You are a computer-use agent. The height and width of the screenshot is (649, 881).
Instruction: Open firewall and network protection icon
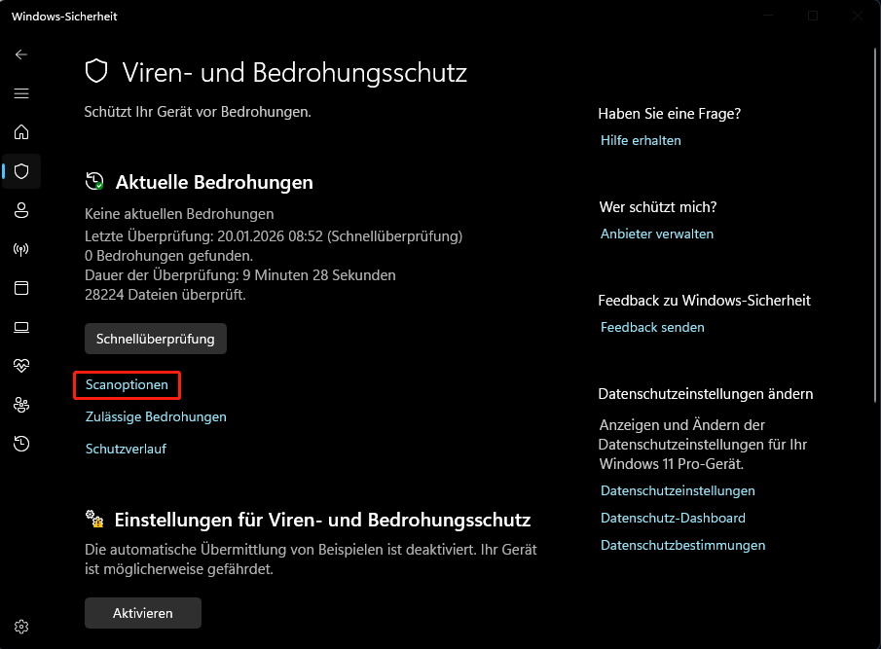coord(21,249)
